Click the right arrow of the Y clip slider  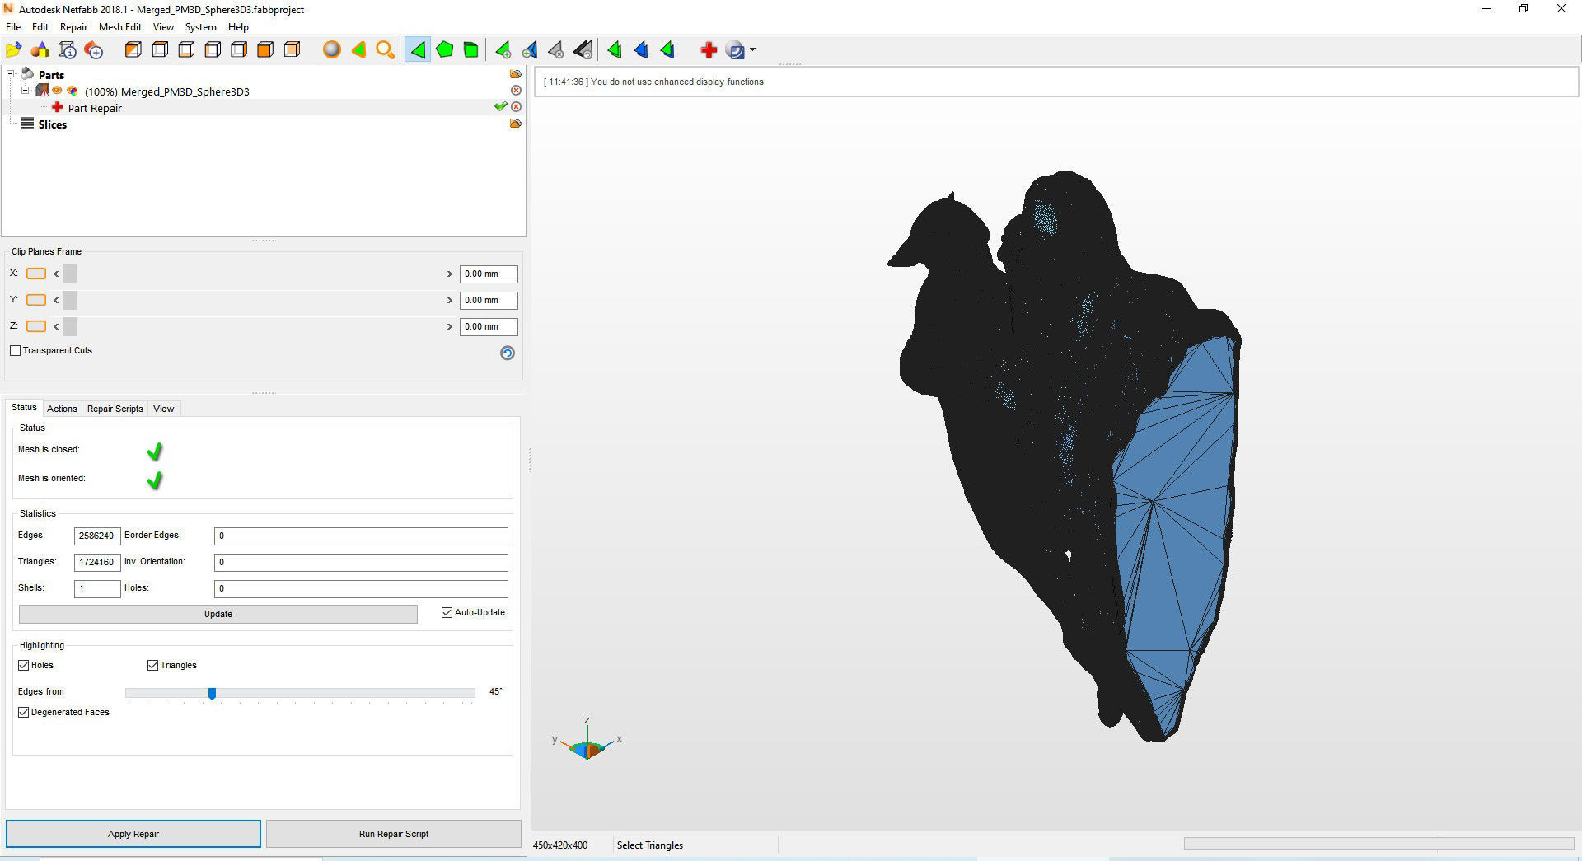click(450, 301)
